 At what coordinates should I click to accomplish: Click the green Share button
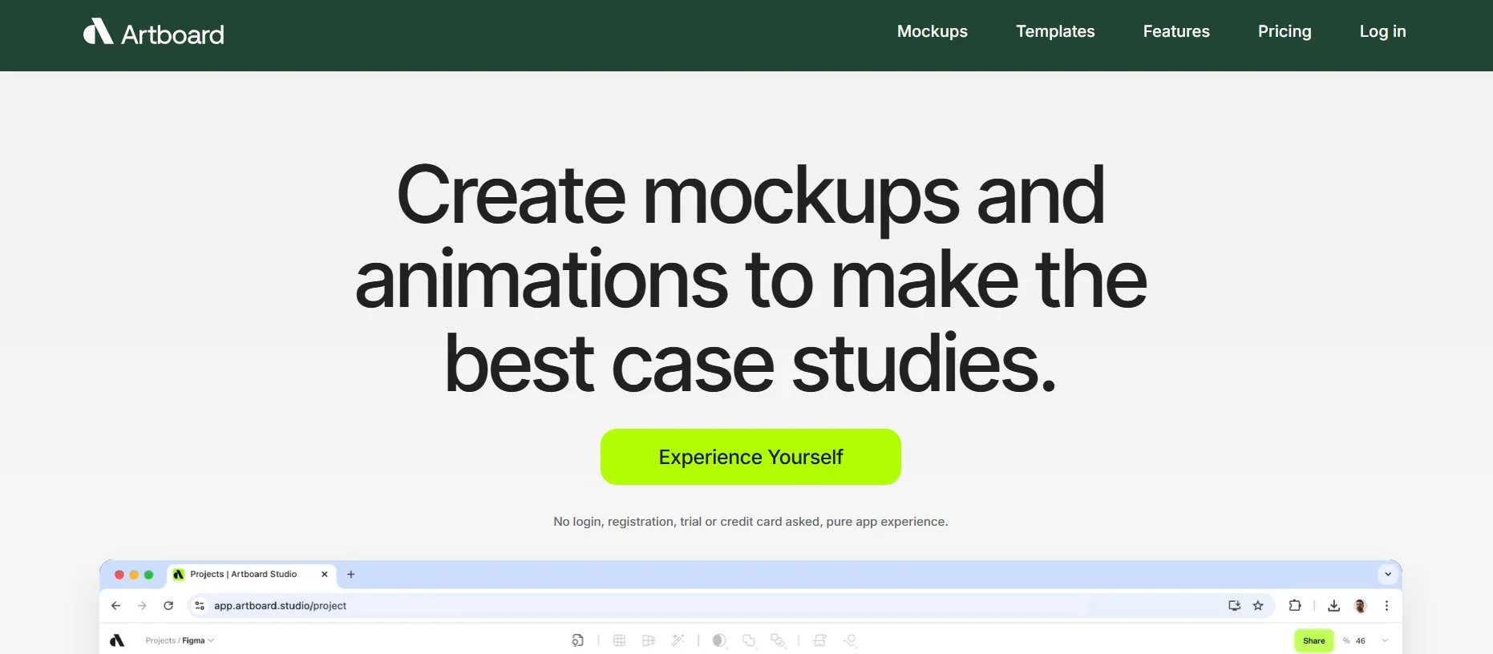point(1313,640)
